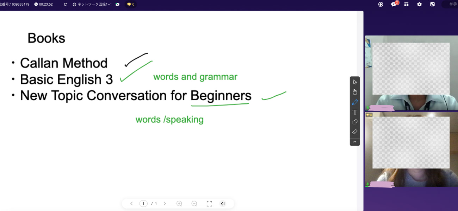
Task: Collapse the page navigation bar
Action: coord(223,204)
